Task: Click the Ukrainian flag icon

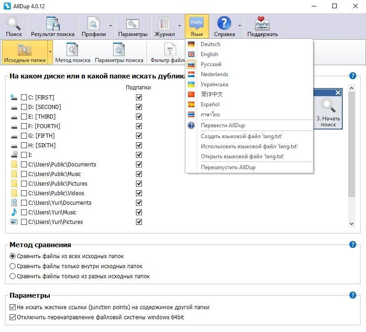Action: click(x=191, y=84)
